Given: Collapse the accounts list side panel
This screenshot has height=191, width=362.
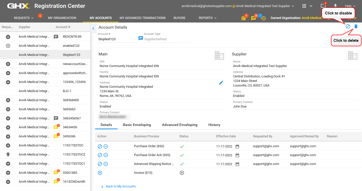Looking at the screenshot, I should [93, 29].
